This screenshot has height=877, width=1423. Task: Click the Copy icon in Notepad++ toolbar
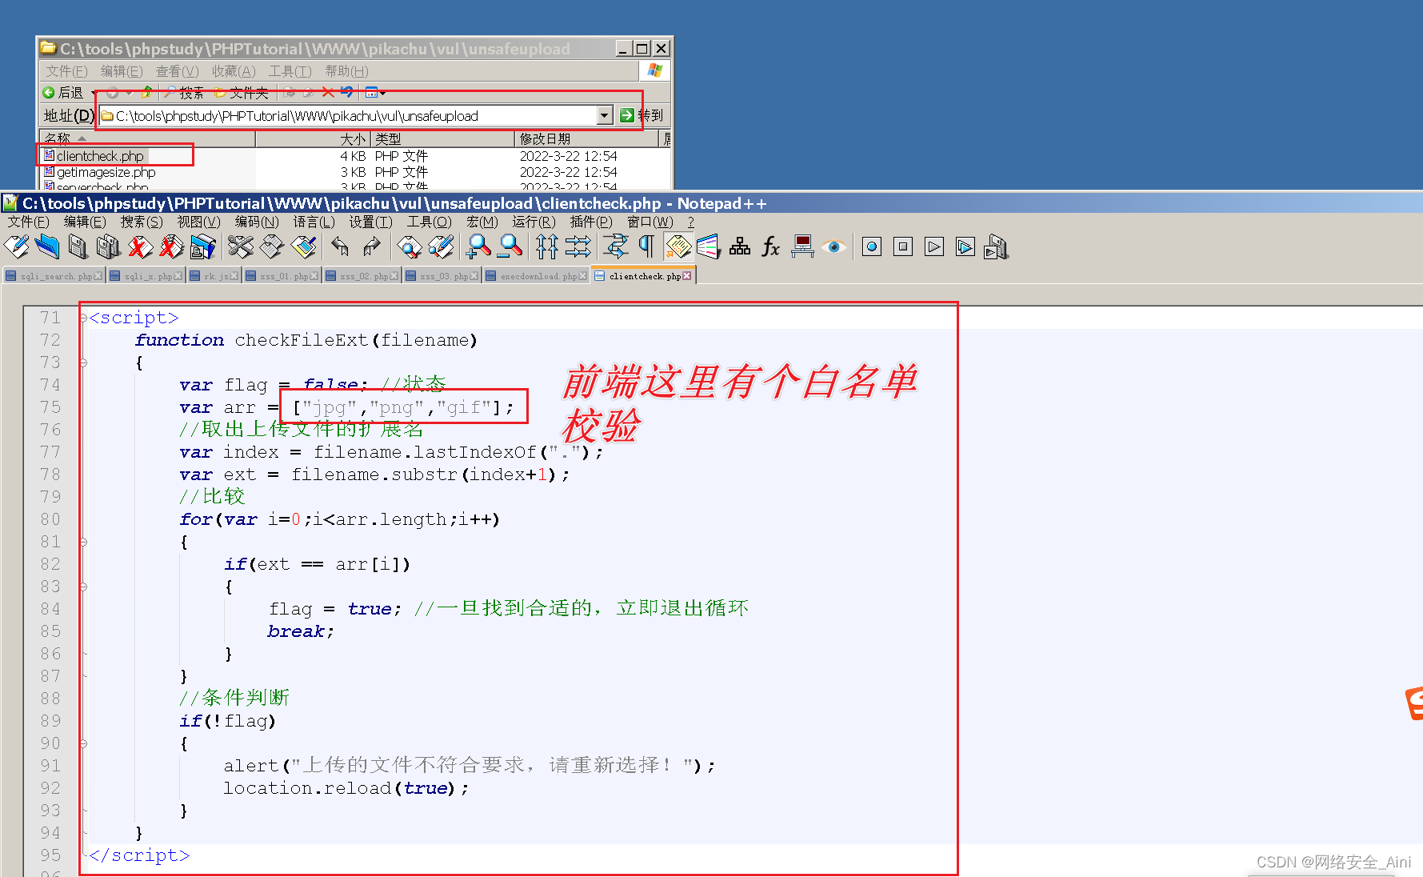[272, 246]
